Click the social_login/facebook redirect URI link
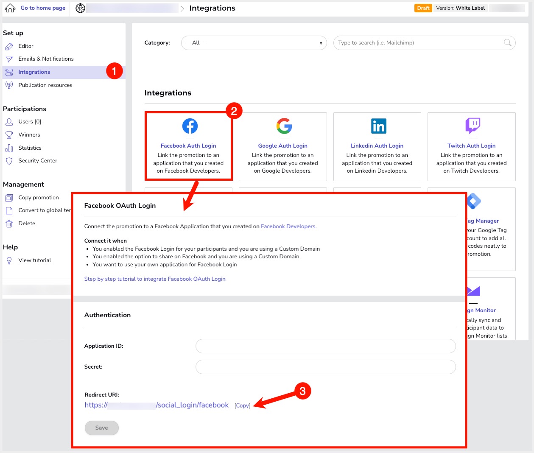Viewport: 534px width, 453px height. (157, 405)
